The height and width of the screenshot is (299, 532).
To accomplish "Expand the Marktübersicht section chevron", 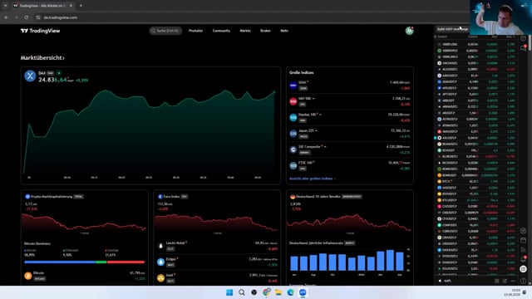I will point(63,58).
